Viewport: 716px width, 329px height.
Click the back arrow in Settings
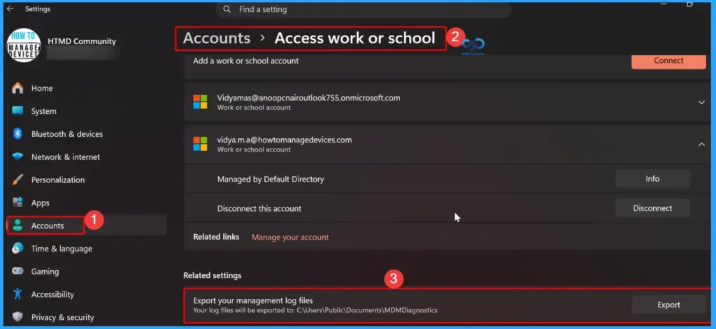pos(10,8)
